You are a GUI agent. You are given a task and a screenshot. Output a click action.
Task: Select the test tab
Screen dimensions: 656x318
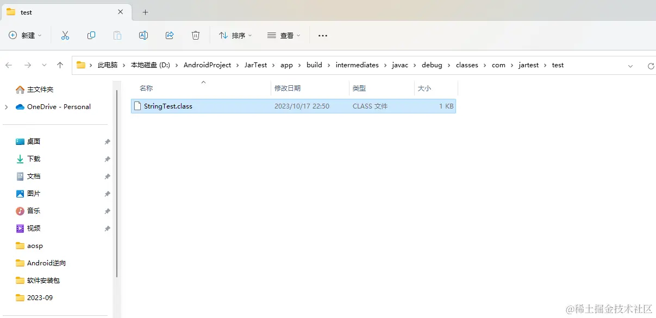(65, 12)
